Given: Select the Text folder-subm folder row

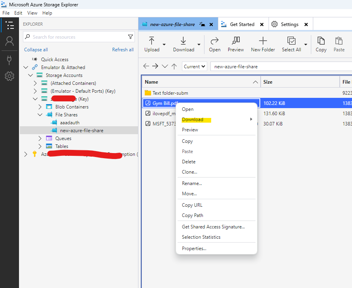Looking at the screenshot, I should click(247, 93).
